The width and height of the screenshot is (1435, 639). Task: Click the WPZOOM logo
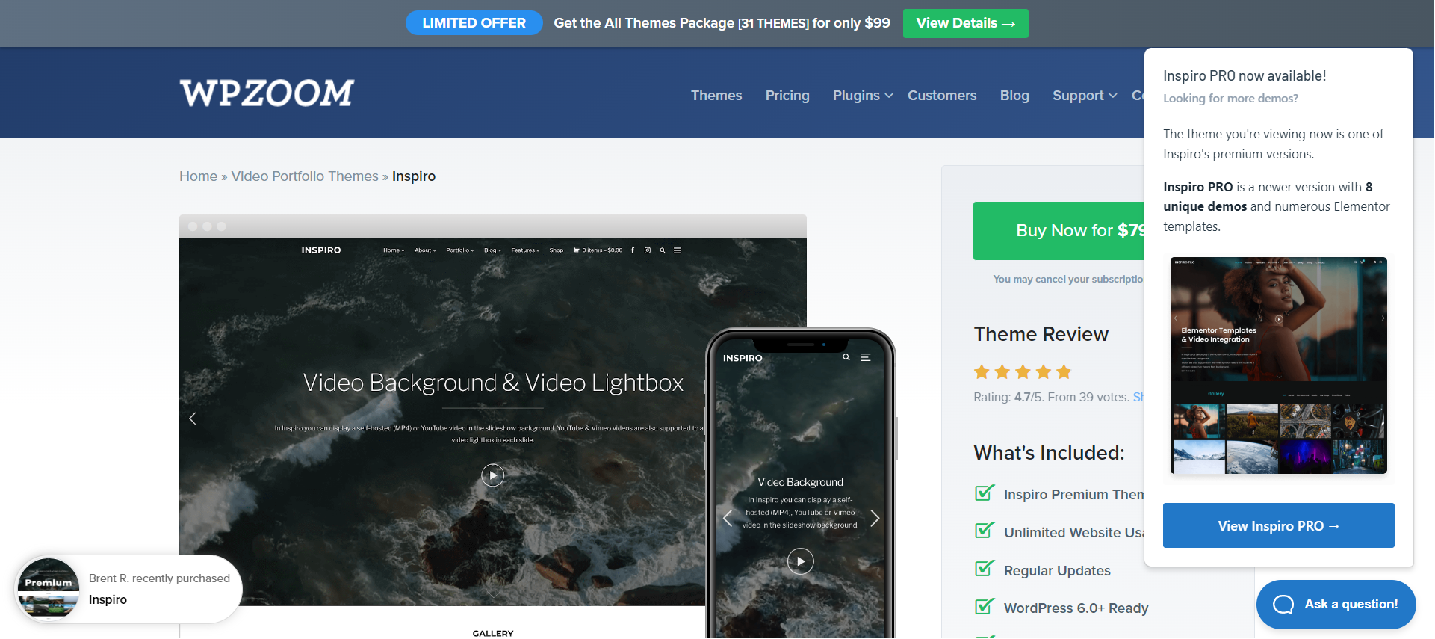(267, 93)
